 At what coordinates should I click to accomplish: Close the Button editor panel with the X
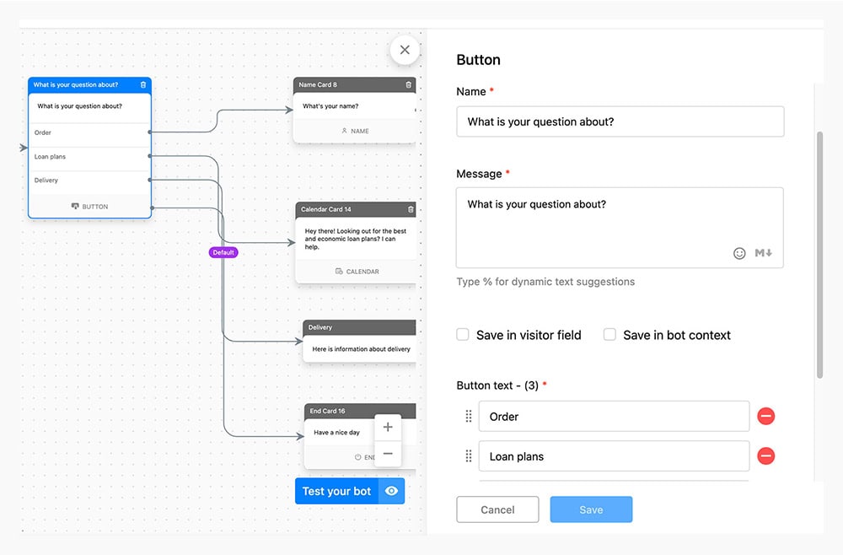coord(405,50)
